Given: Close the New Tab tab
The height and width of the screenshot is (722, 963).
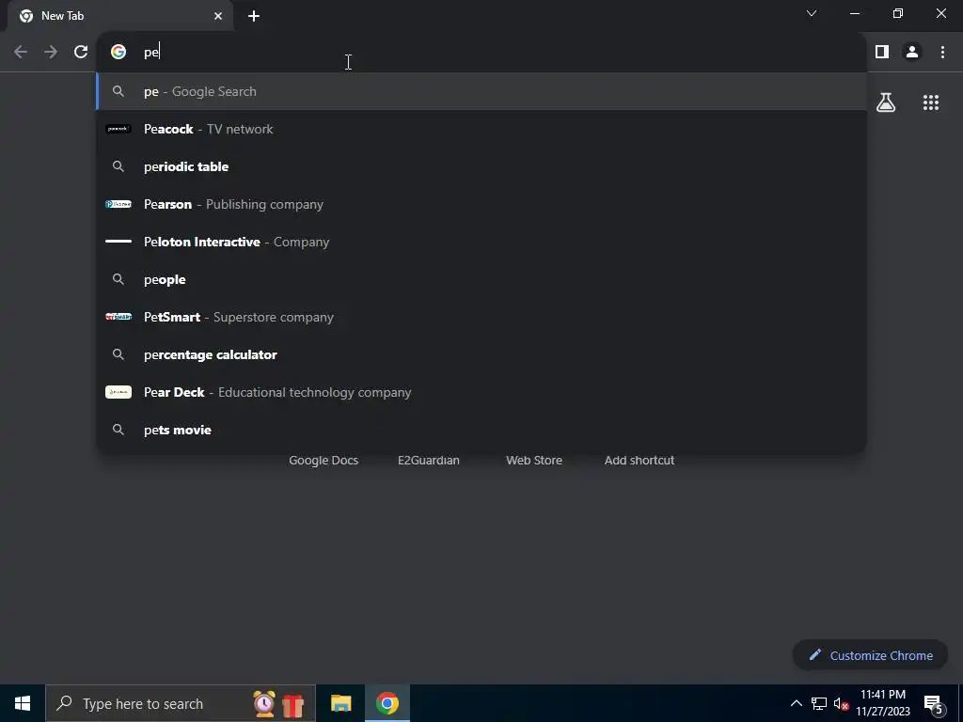Looking at the screenshot, I should (x=218, y=16).
